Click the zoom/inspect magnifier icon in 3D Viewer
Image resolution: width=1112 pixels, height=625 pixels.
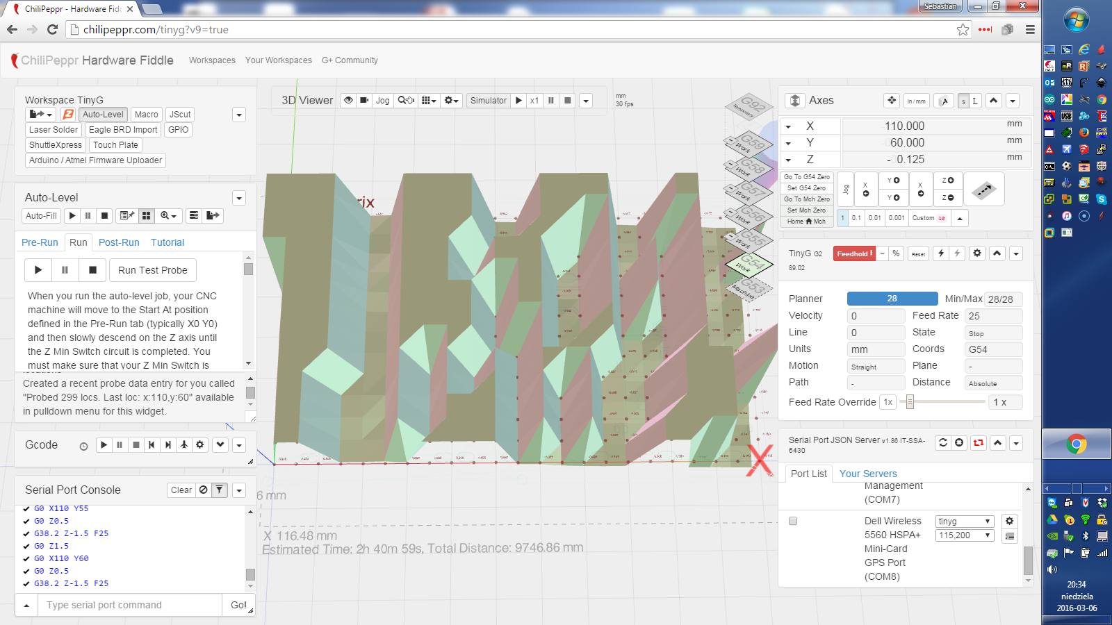click(406, 101)
